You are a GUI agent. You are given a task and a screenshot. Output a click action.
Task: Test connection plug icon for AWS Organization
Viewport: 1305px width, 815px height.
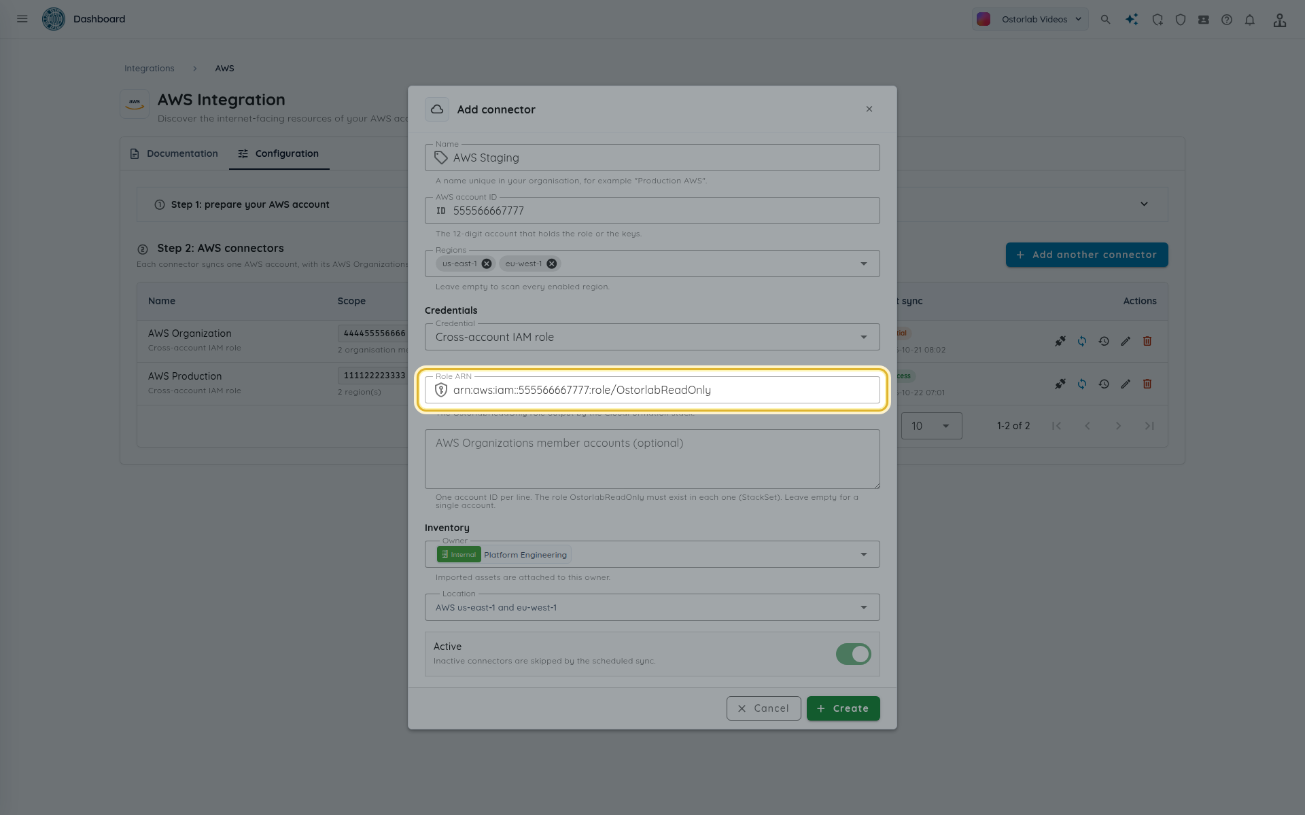coord(1060,341)
